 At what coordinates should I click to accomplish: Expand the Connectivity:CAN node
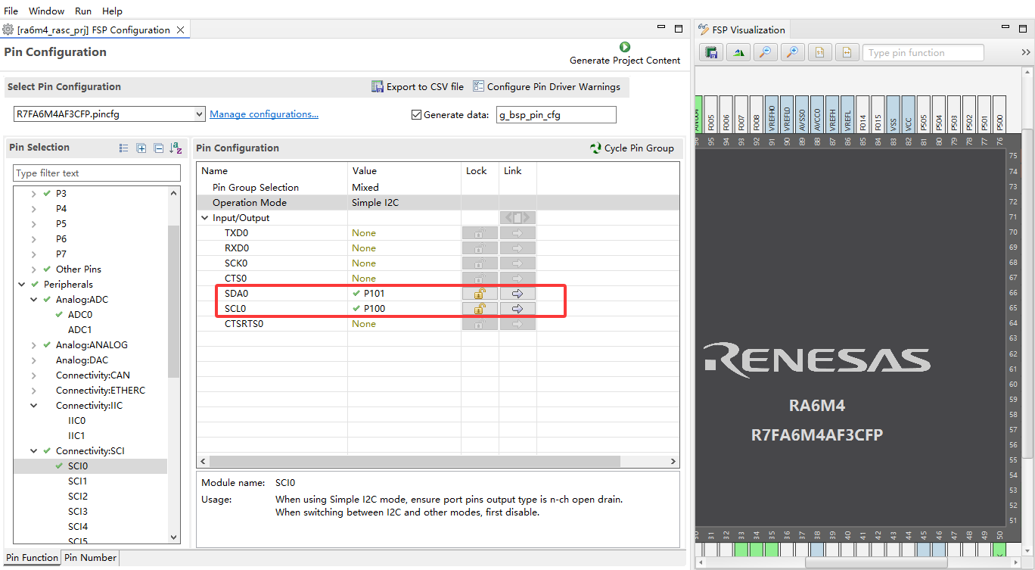(34, 375)
